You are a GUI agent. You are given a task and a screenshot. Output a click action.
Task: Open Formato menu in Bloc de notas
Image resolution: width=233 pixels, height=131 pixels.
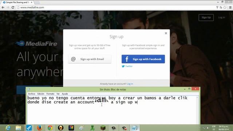pos(50,94)
